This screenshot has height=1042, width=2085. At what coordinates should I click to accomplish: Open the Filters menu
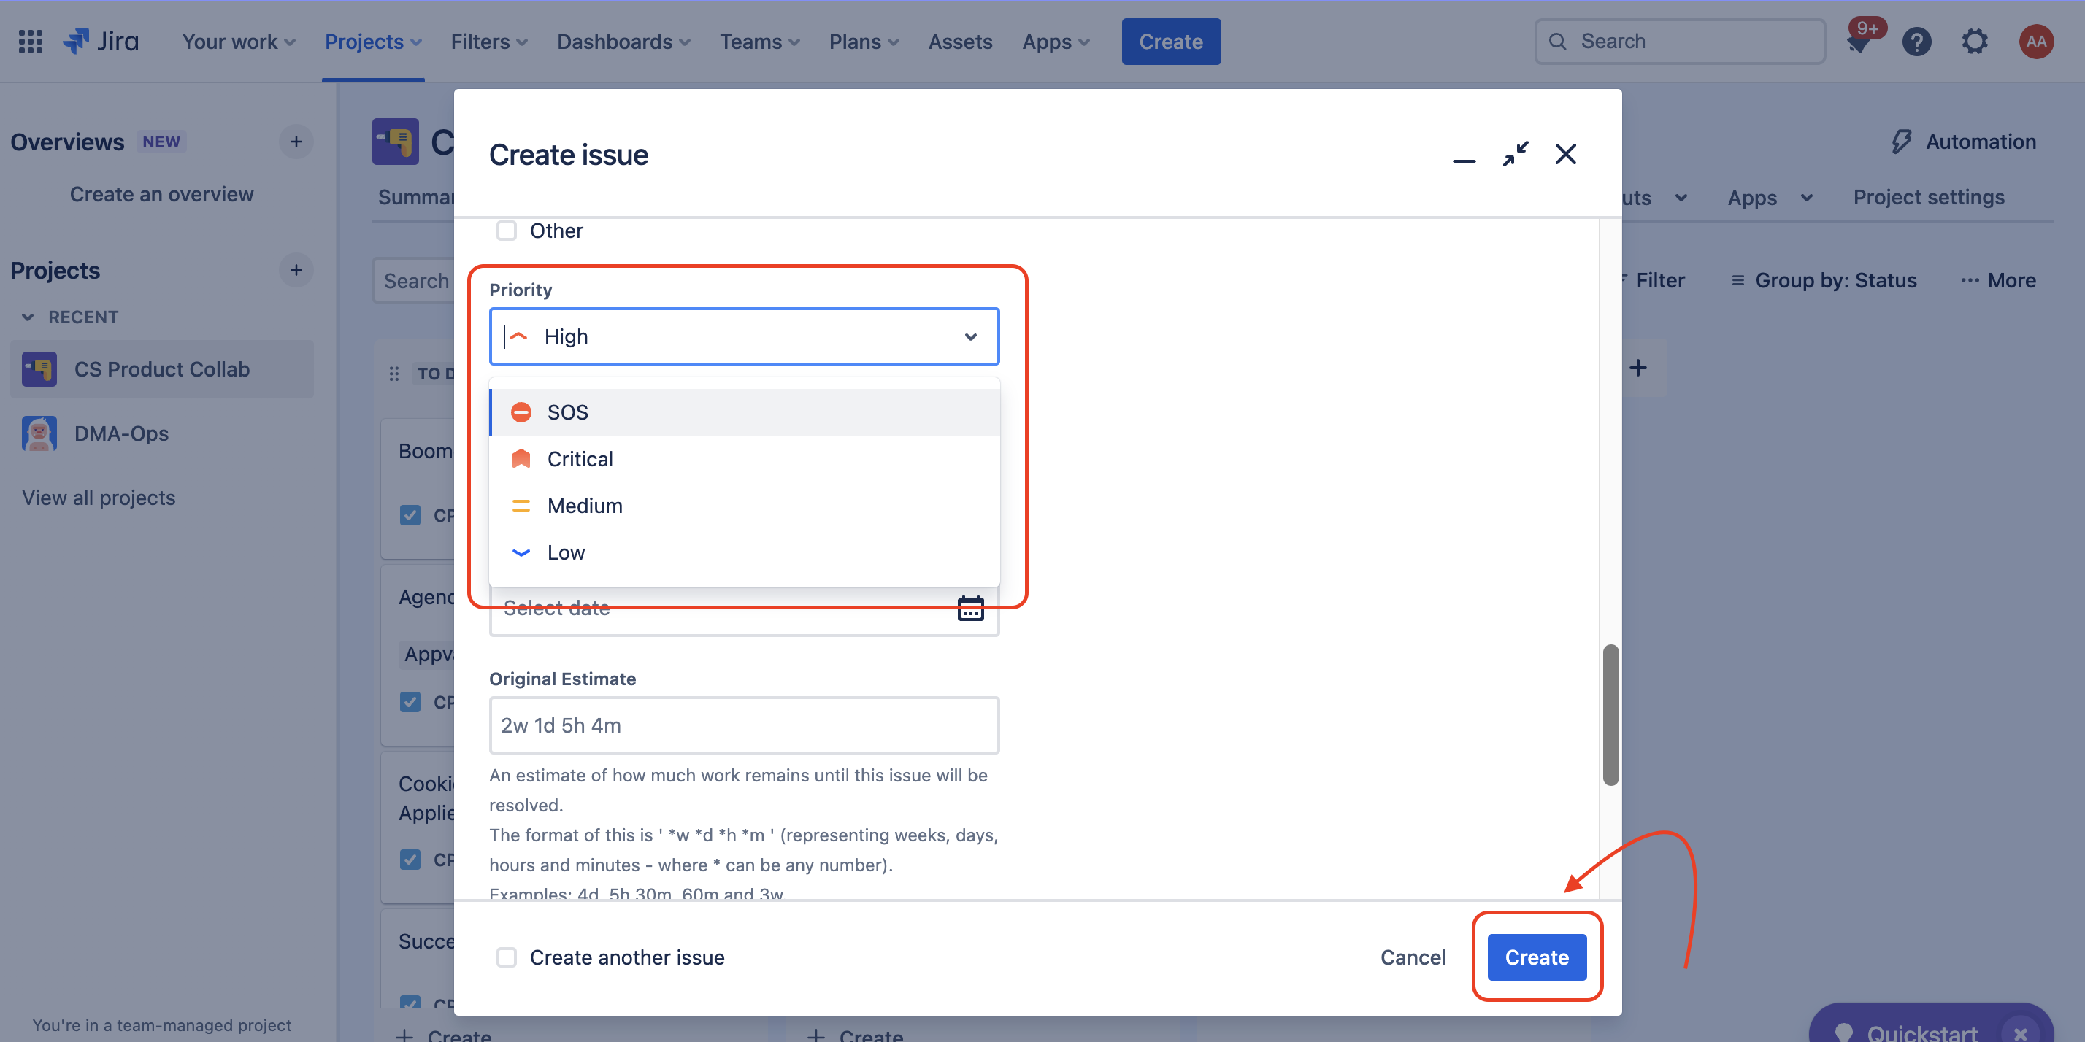[x=489, y=42]
